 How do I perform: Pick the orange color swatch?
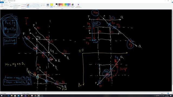click(x=62, y=4)
